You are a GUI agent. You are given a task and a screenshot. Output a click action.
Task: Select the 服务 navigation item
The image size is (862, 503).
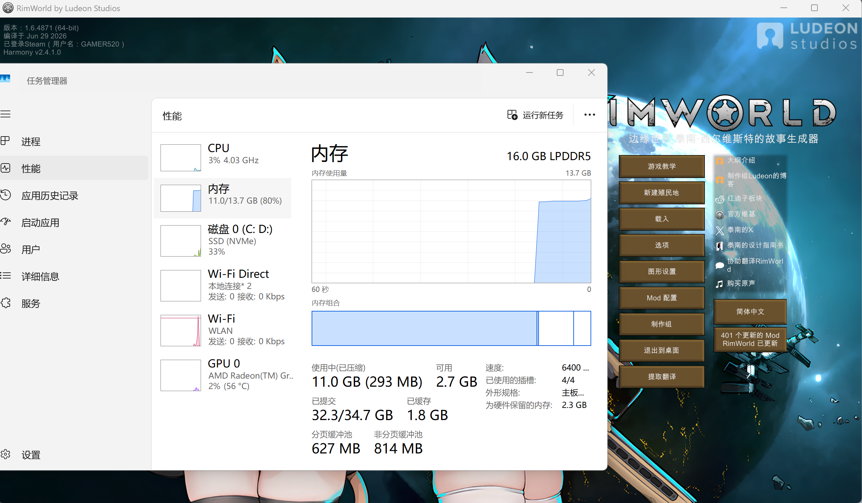[x=74, y=303]
